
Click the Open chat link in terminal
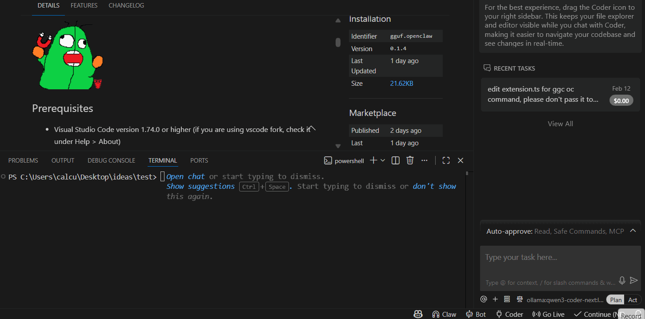pyautogui.click(x=185, y=176)
